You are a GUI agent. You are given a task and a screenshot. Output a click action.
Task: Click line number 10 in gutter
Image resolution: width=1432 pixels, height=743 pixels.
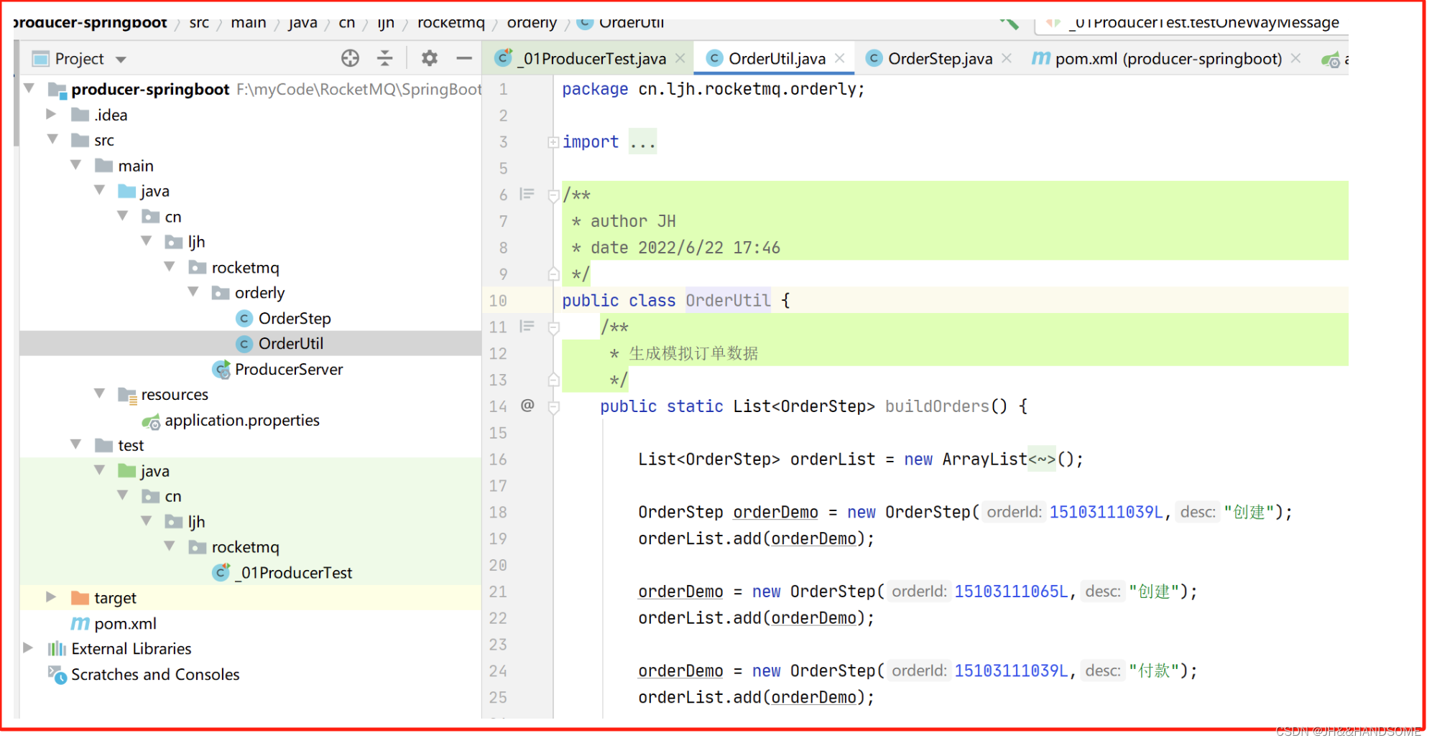click(498, 301)
